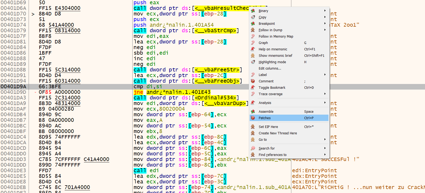Image resolution: width=425 pixels, height=193 pixels.
Task: Expand the Follow in Dump submenu arrow
Action: (x=325, y=30)
